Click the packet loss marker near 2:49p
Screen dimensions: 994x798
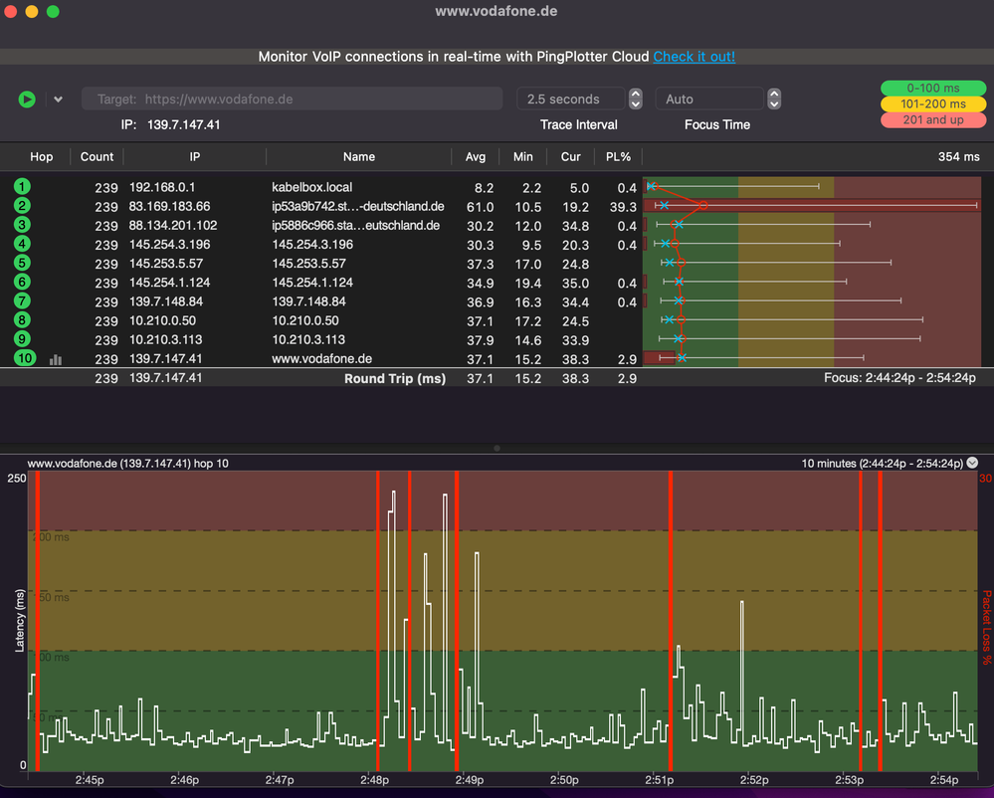pyautogui.click(x=457, y=621)
